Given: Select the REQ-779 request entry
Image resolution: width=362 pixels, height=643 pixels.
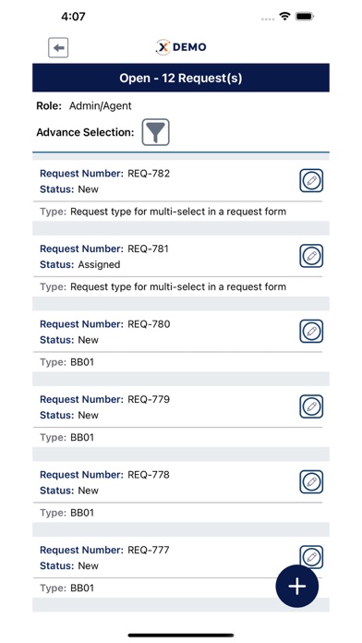Looking at the screenshot, I should click(181, 417).
